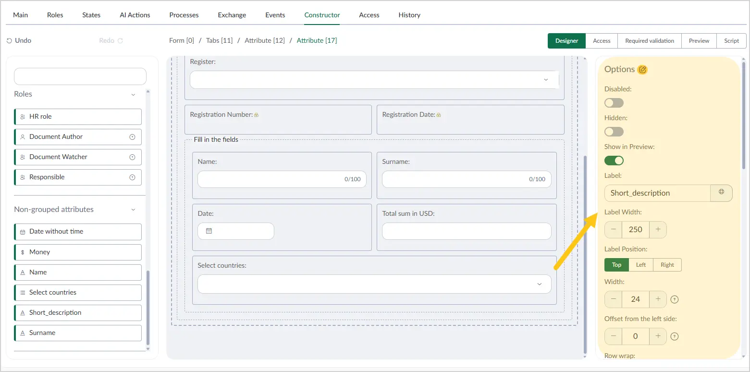Click the Total sum in USD field

467,231
